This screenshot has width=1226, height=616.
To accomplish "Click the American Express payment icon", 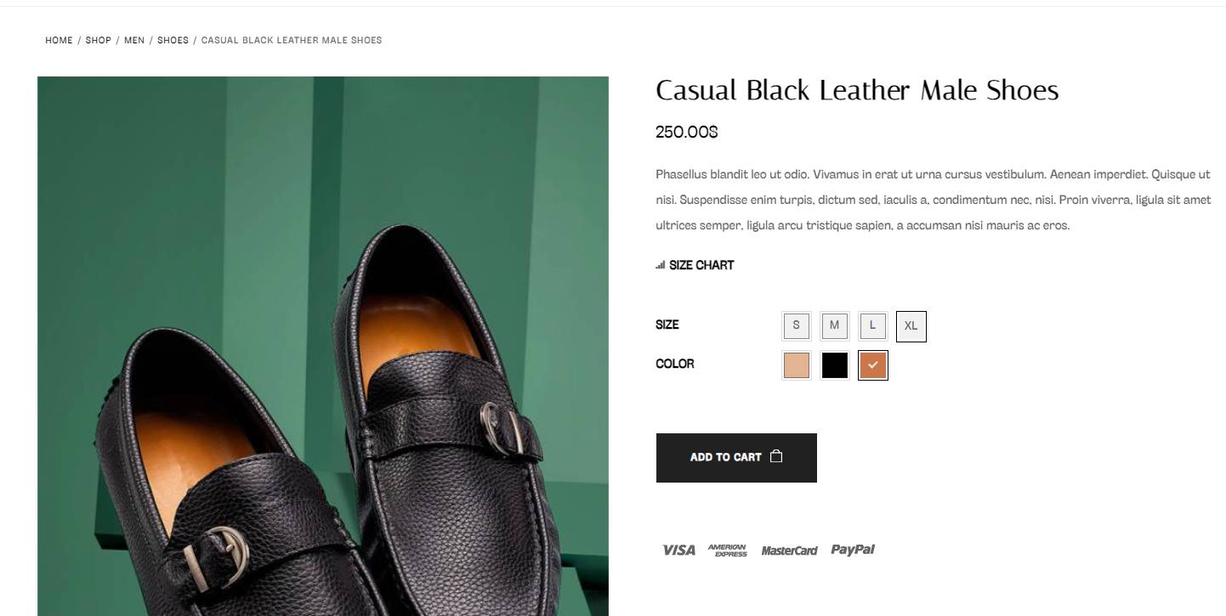I will 727,551.
